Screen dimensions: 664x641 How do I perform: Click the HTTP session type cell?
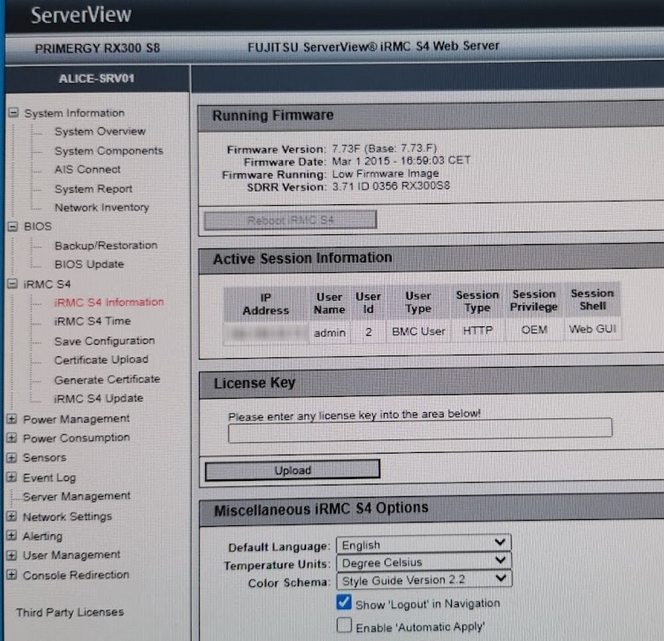477,330
